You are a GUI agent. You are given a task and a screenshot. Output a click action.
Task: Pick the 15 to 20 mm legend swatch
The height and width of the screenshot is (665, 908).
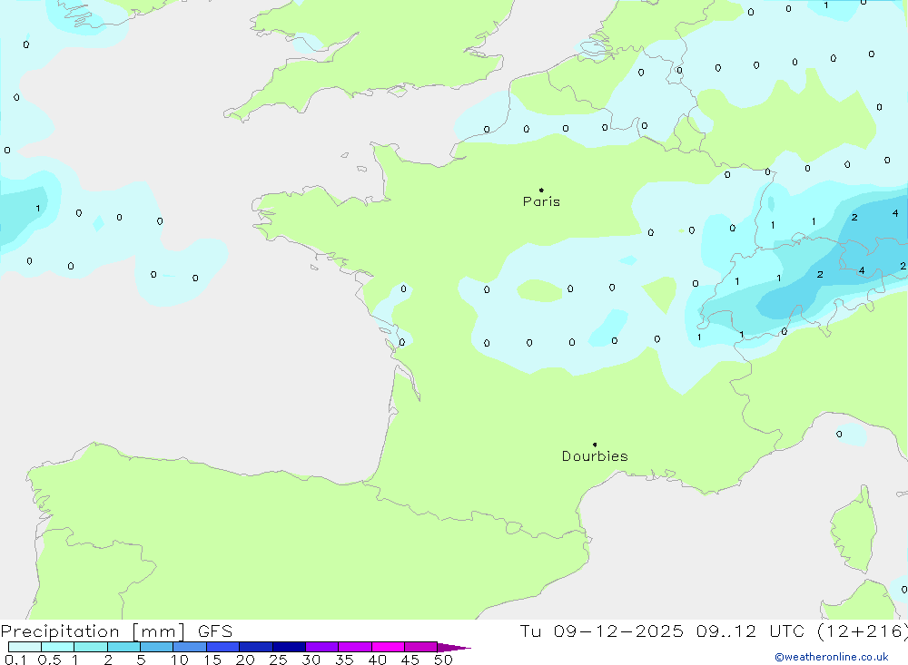point(223,647)
